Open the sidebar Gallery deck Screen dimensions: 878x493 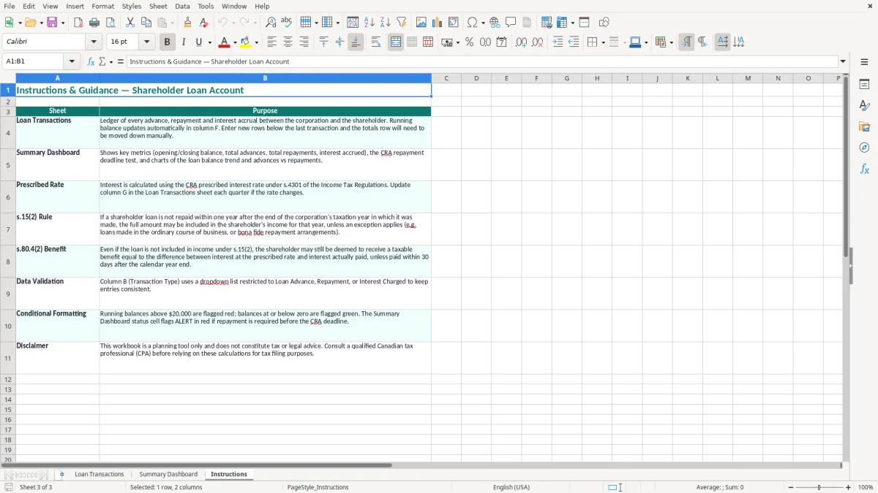(x=864, y=127)
